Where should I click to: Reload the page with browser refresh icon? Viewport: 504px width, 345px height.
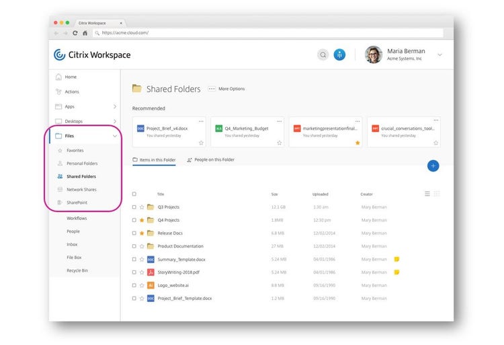(x=75, y=33)
